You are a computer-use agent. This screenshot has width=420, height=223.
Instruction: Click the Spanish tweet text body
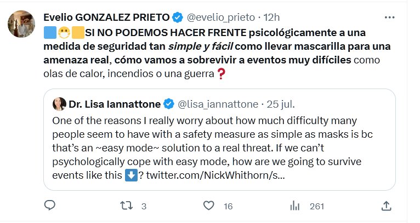pos(203,52)
